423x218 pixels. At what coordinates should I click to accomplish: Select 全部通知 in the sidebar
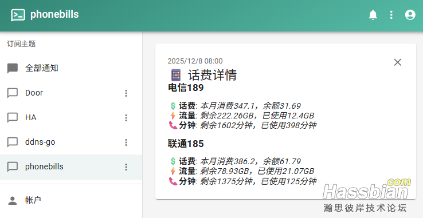71,68
